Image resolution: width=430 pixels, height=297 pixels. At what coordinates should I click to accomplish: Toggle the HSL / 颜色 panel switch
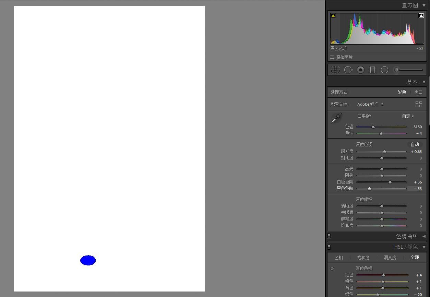(329, 247)
